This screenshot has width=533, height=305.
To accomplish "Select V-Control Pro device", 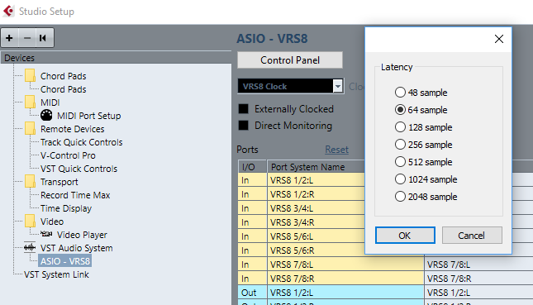I will [68, 155].
